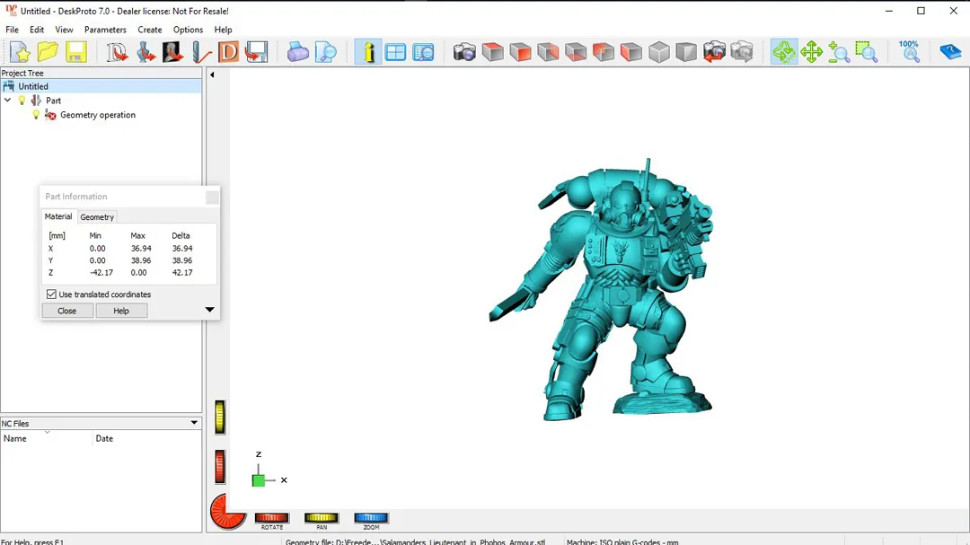970x545 pixels.
Task: Open the cutter toolpath calculation icon
Action: [200, 52]
